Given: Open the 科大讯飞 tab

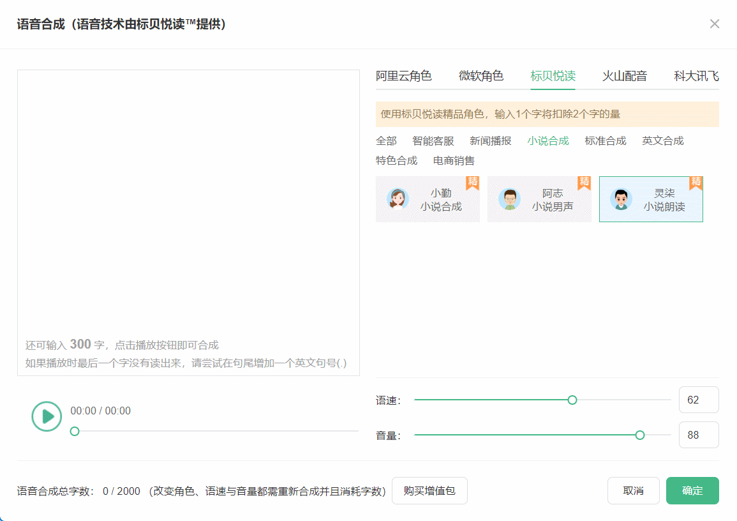Looking at the screenshot, I should point(696,76).
